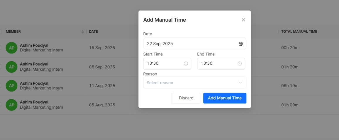Click clock icon in Start Time field
Screen dimensions: 339x140
pos(186,63)
